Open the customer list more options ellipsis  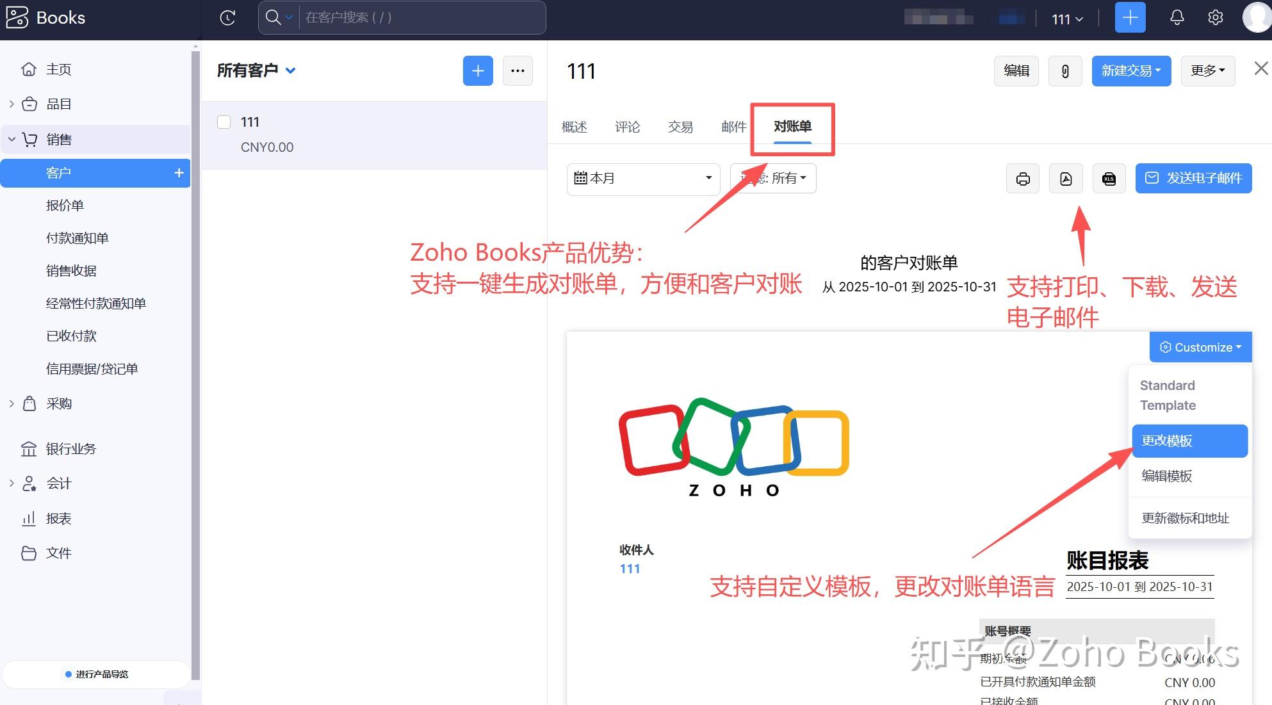(x=518, y=70)
